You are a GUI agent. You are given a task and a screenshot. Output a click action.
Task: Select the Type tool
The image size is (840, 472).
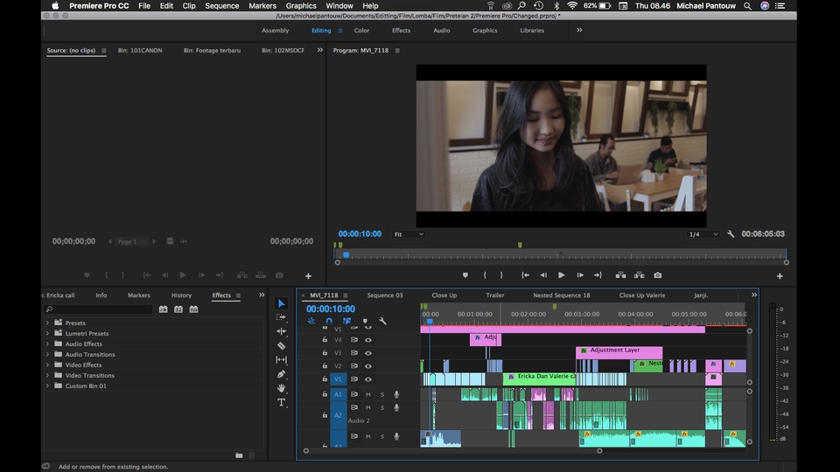click(x=281, y=403)
